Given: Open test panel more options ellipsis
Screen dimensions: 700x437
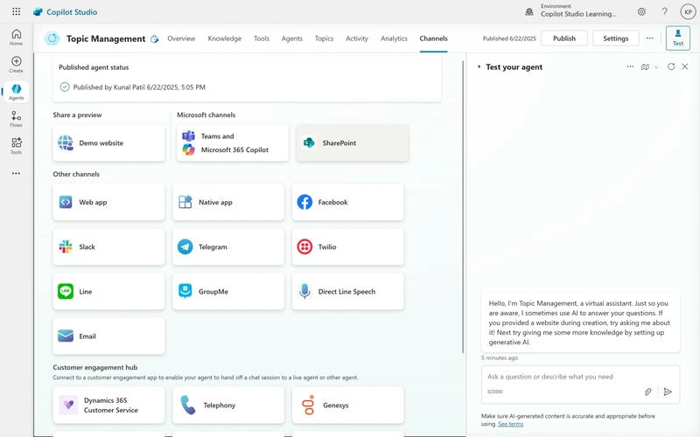Looking at the screenshot, I should [x=630, y=66].
